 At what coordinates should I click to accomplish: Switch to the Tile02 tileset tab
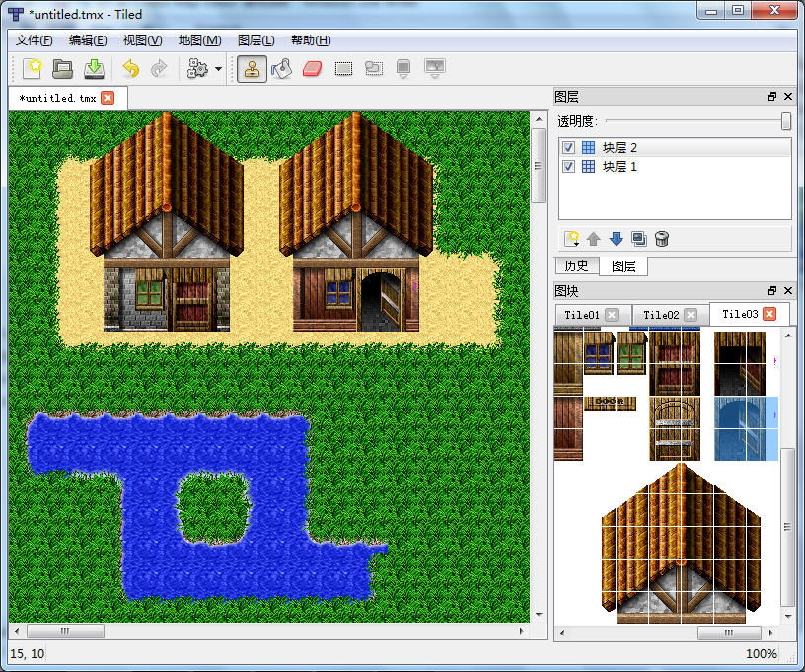[661, 315]
